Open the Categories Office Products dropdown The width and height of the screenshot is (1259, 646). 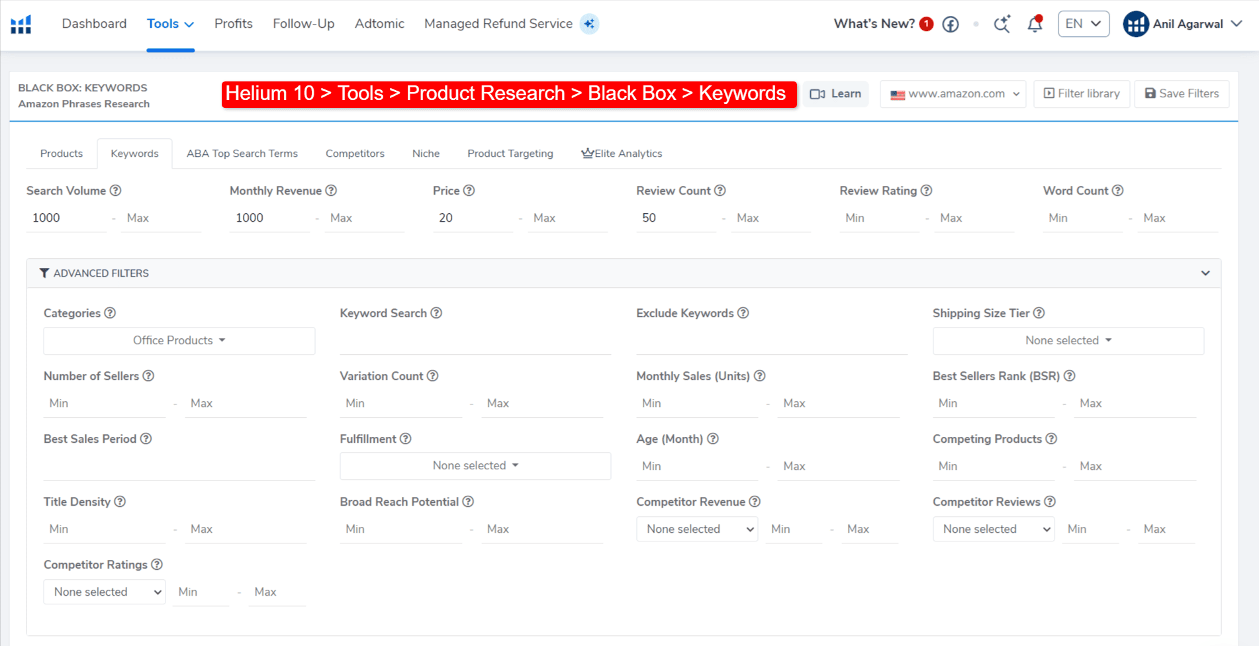click(x=179, y=341)
